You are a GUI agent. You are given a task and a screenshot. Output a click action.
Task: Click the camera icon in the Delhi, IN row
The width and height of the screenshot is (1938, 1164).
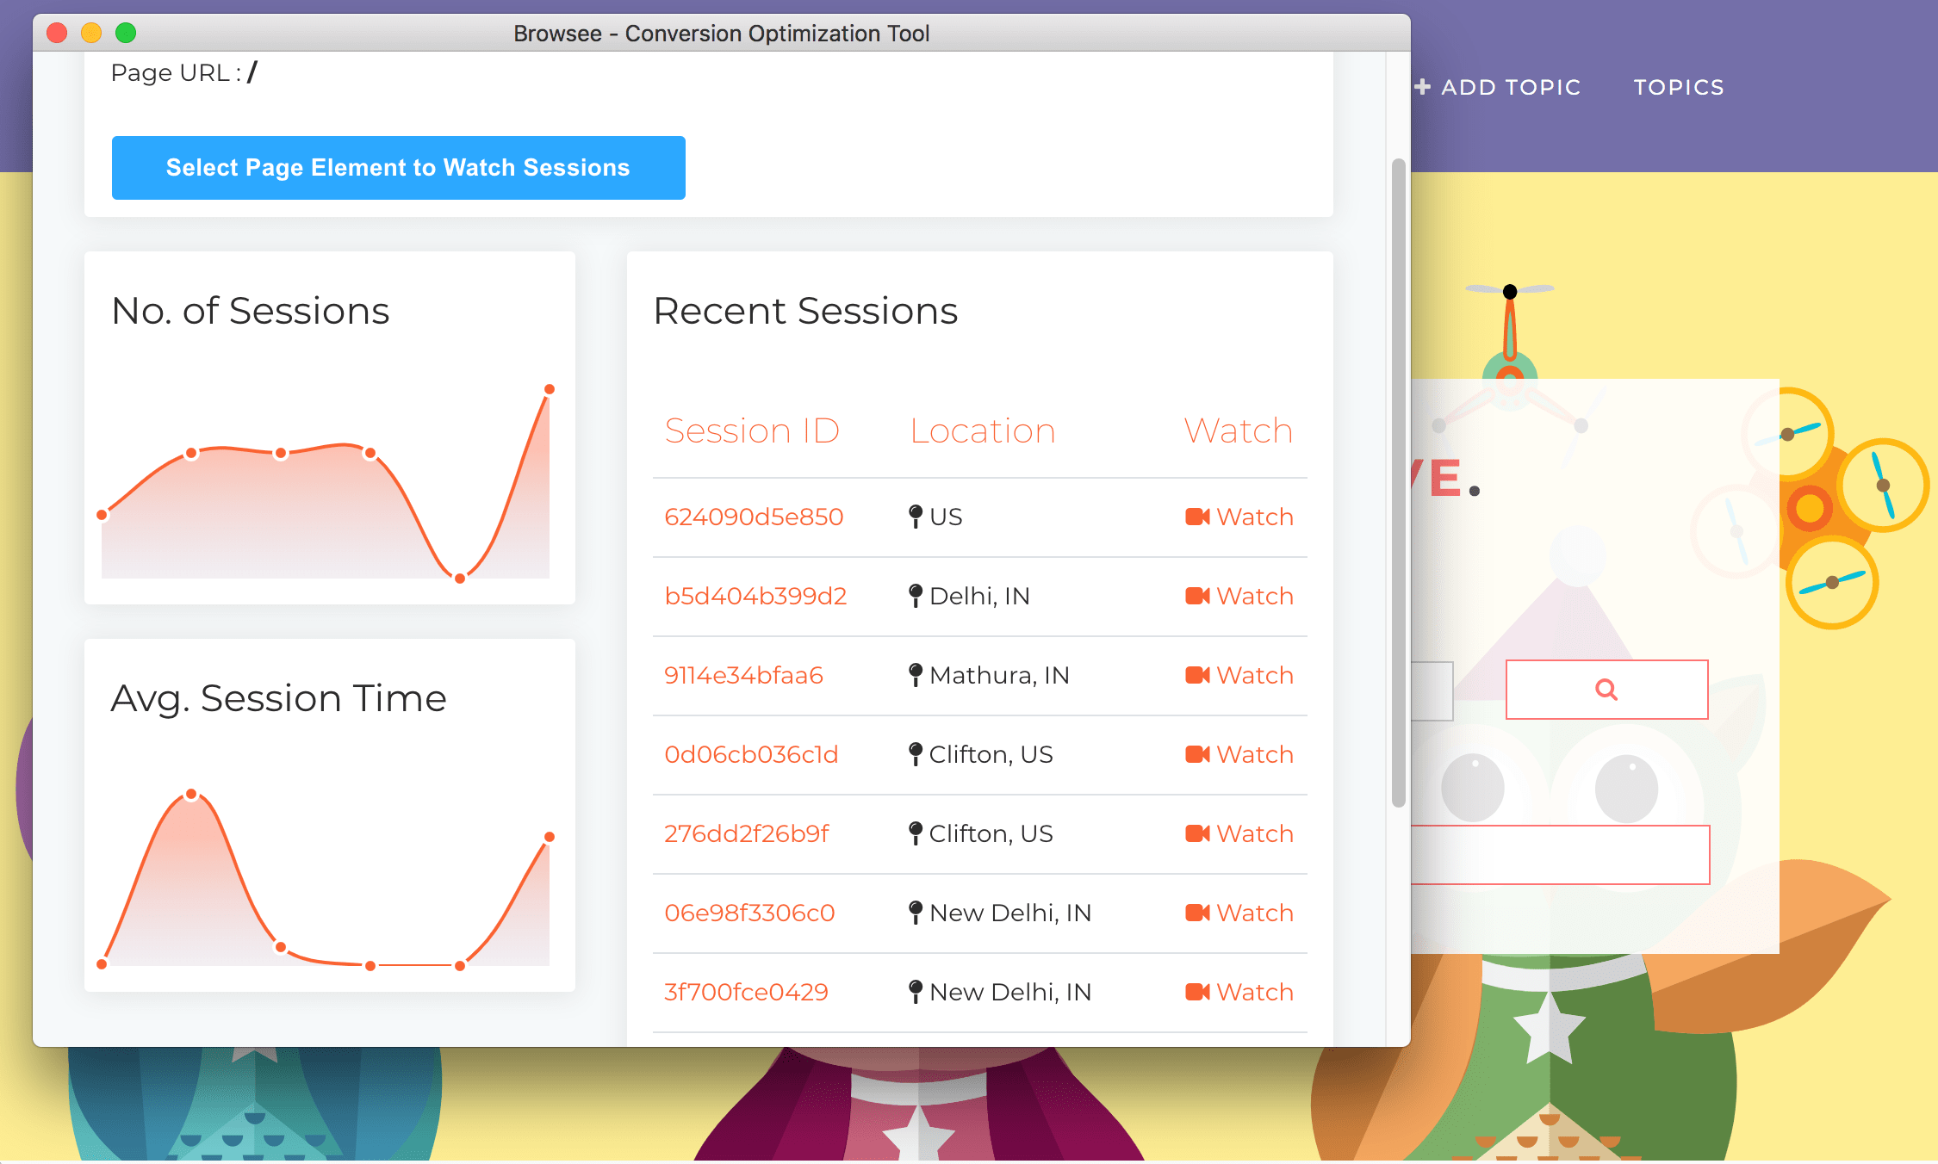(x=1196, y=596)
